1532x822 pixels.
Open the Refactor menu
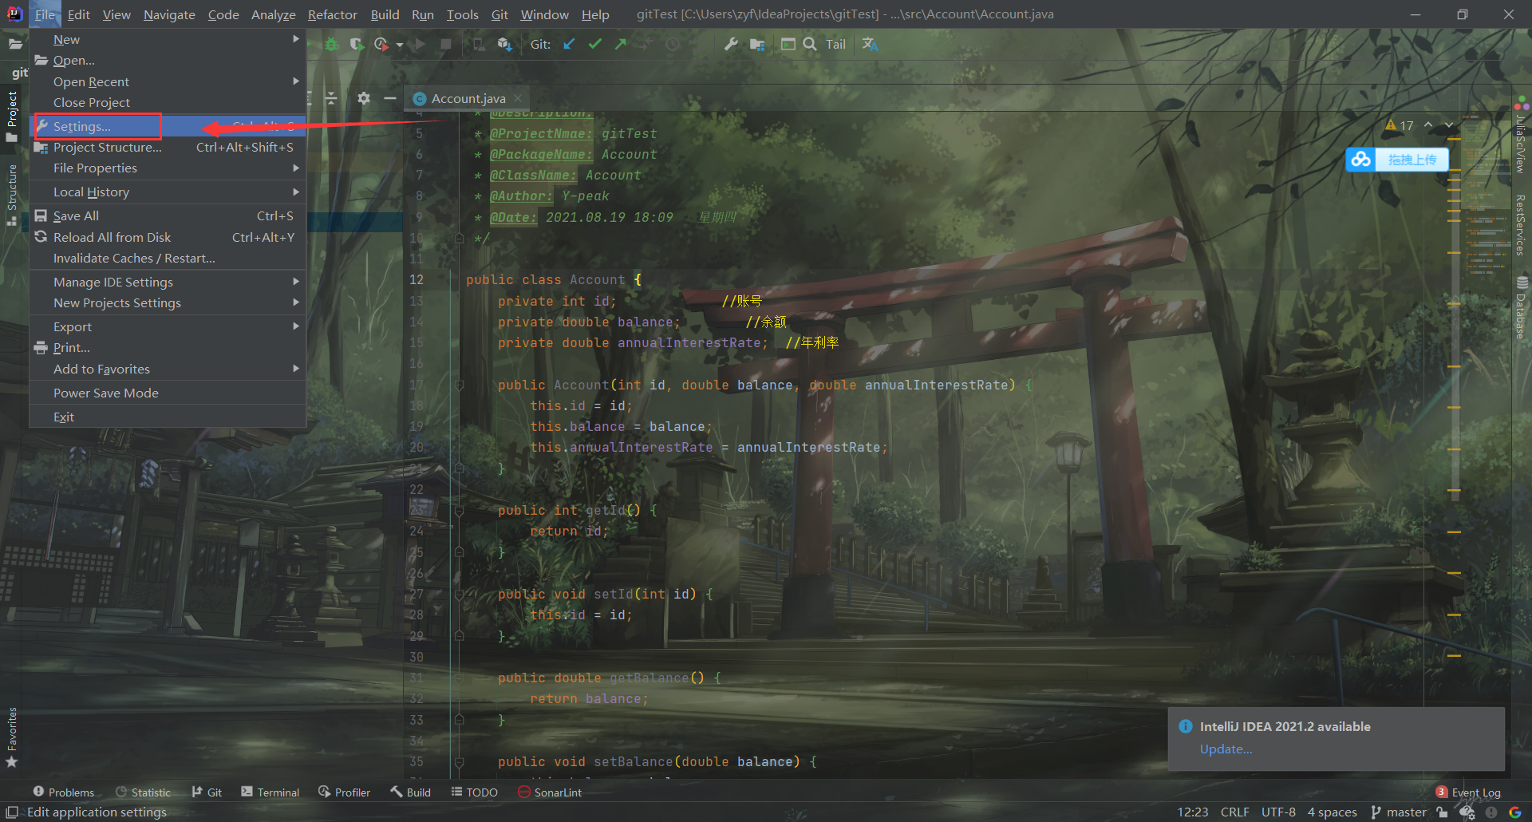pyautogui.click(x=332, y=14)
